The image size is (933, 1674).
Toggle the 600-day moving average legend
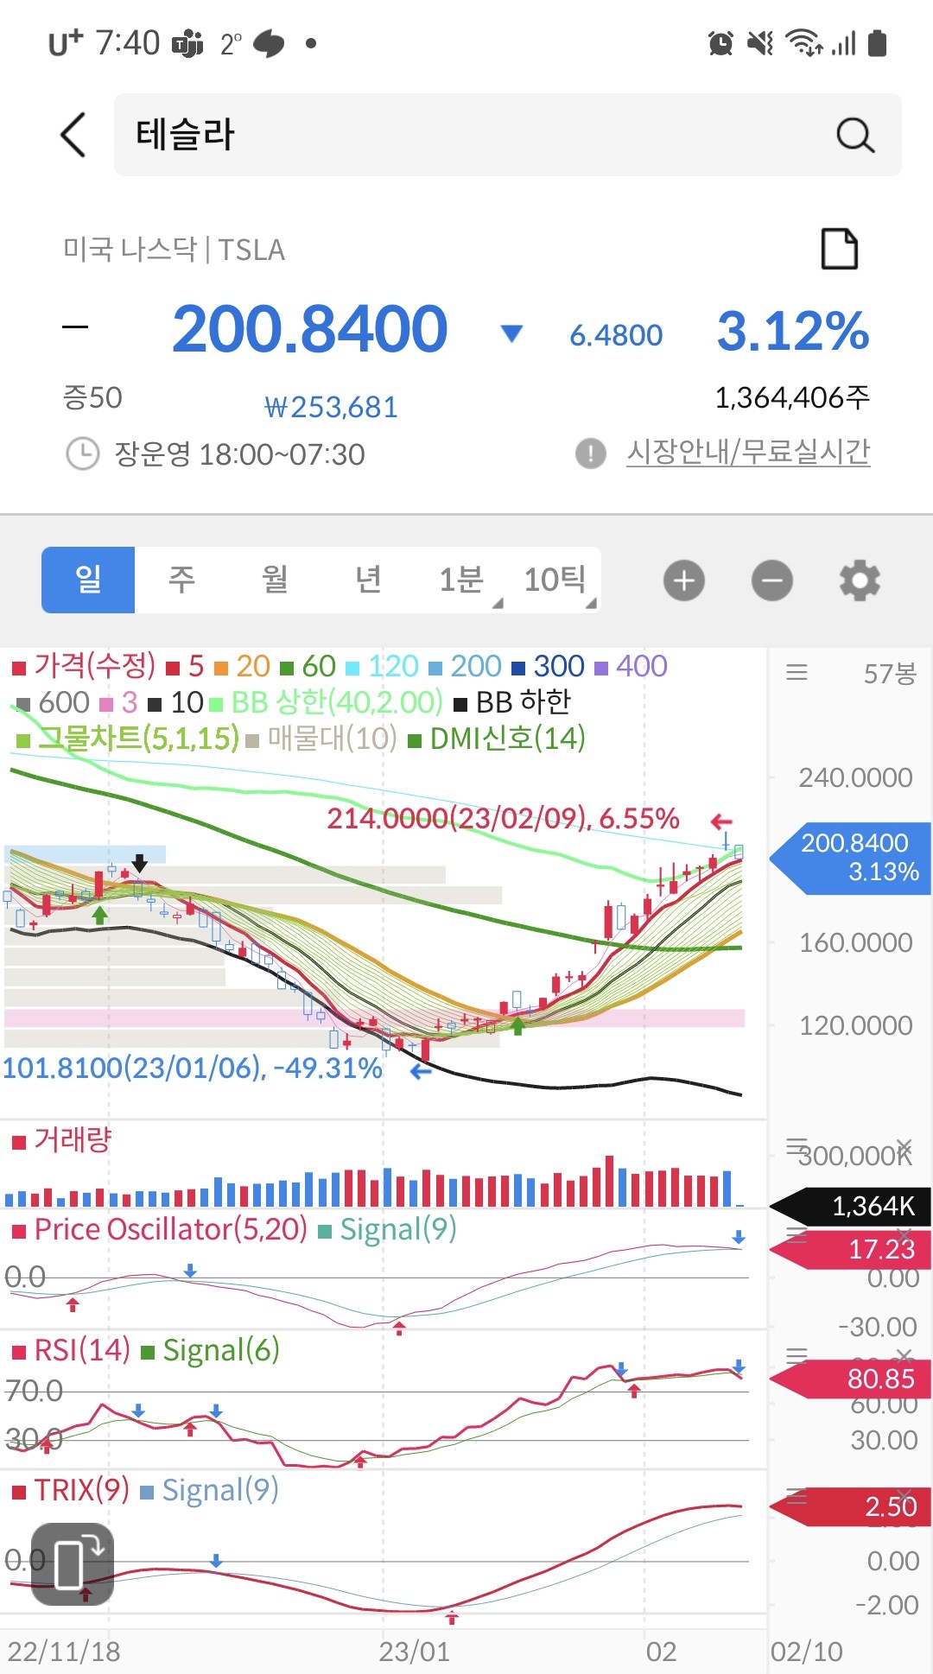tap(54, 702)
